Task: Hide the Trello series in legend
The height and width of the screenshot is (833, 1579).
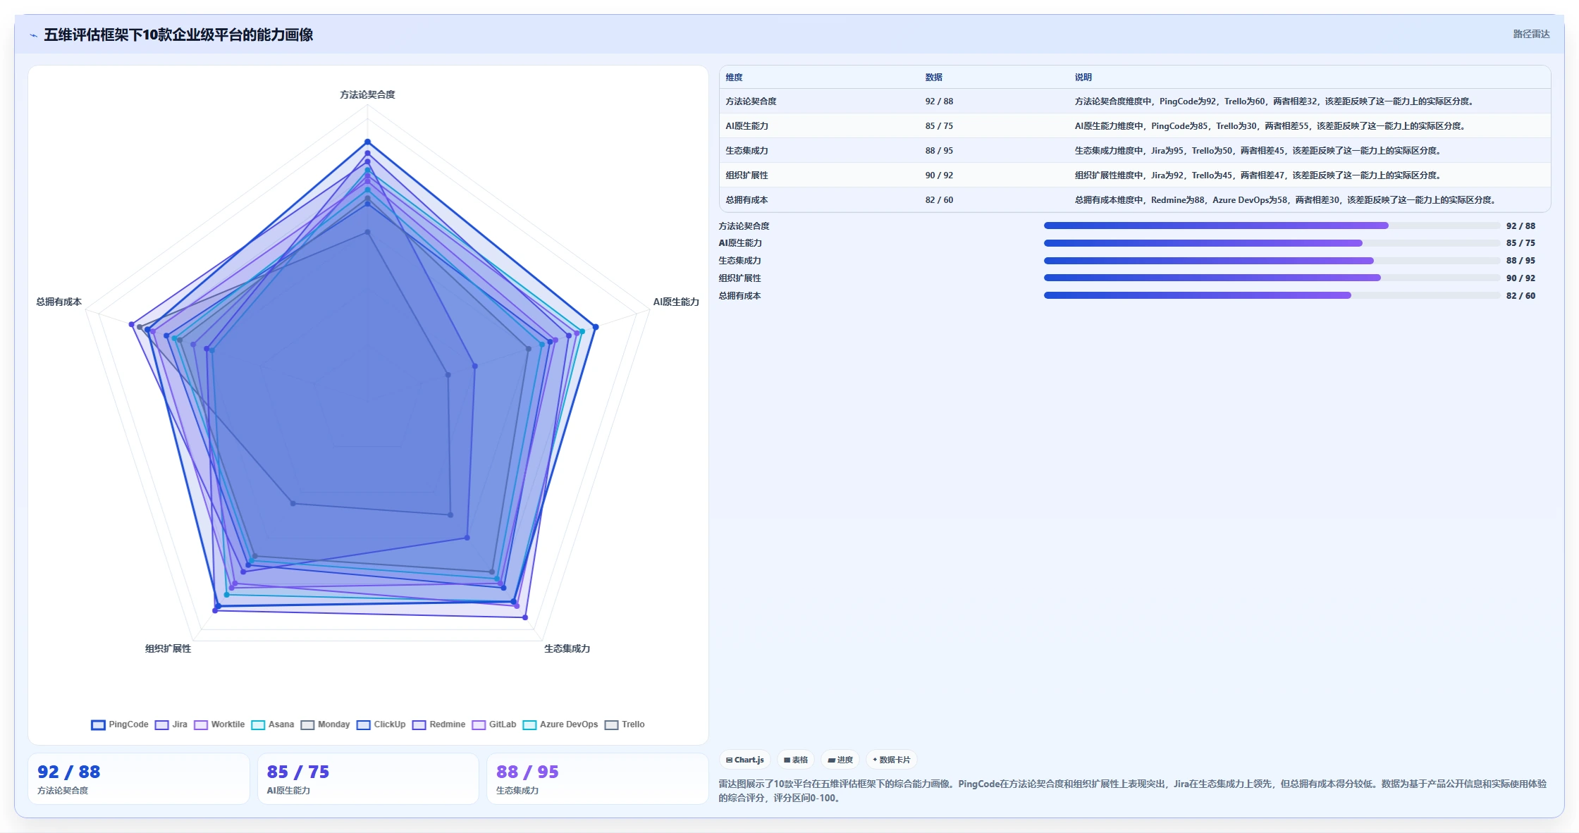Action: click(625, 724)
